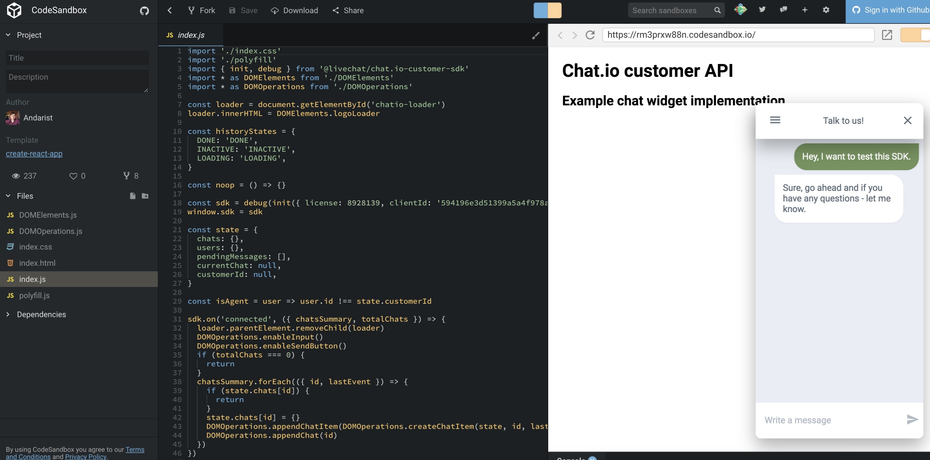Collapse the Files section
This screenshot has height=460, width=930.
[8, 196]
